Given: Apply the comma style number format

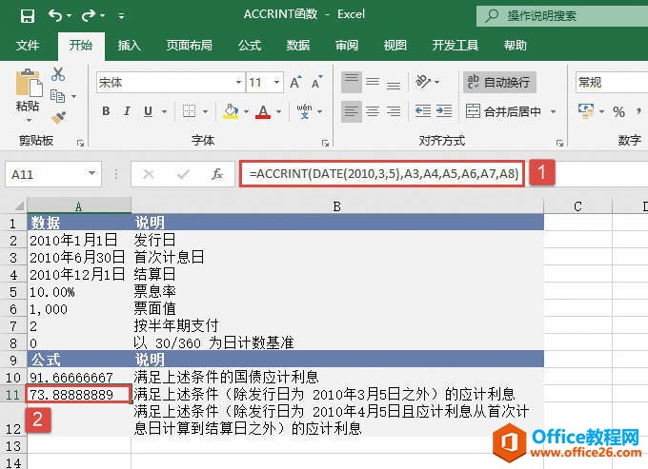Looking at the screenshot, I should click(x=638, y=111).
